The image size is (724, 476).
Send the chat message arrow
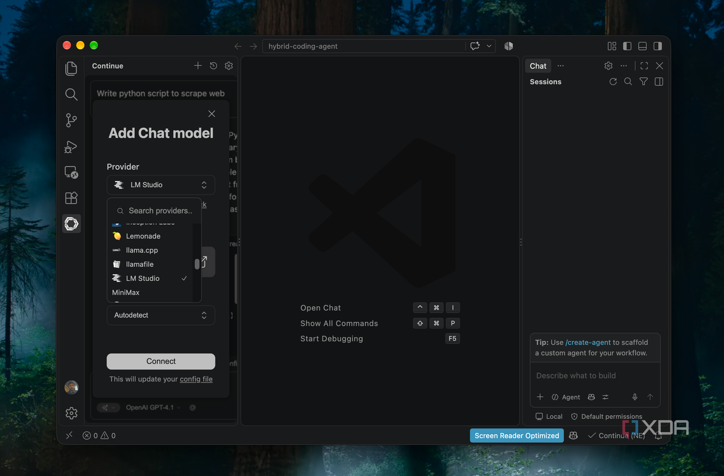[650, 397]
